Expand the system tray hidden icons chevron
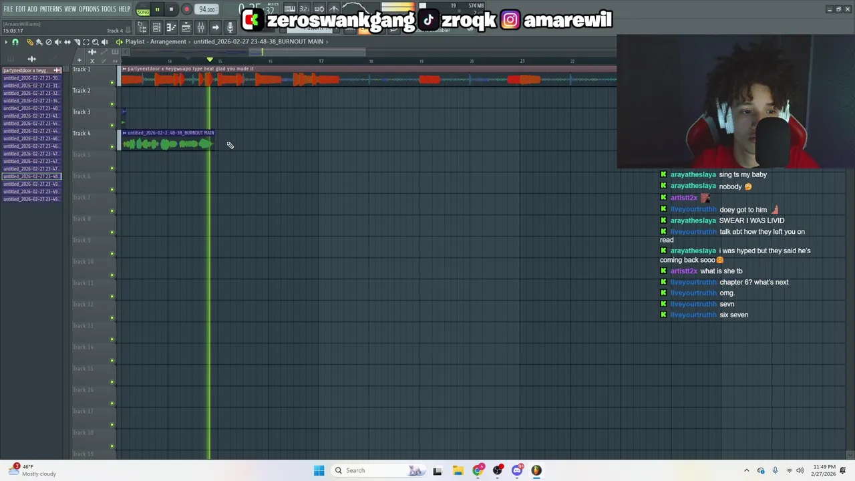Image resolution: width=855 pixels, height=481 pixels. 747,470
